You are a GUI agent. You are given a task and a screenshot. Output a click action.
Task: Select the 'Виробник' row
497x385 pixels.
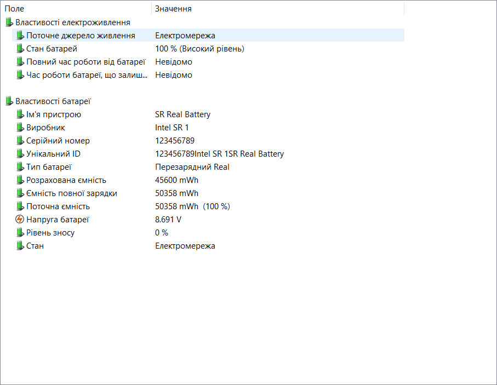point(208,128)
